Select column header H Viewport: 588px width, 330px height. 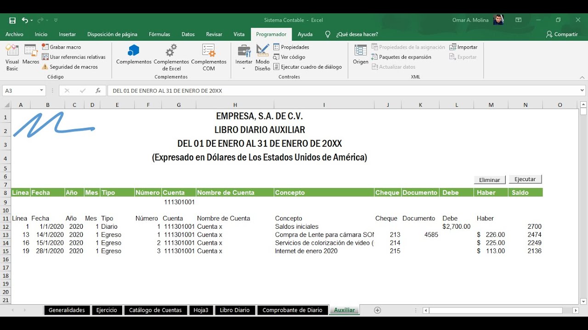coord(235,105)
